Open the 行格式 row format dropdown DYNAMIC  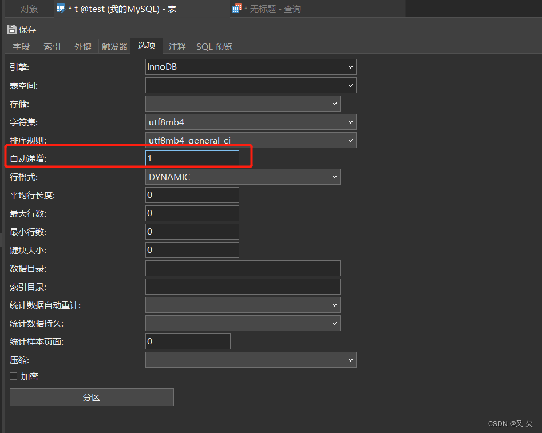tap(243, 177)
